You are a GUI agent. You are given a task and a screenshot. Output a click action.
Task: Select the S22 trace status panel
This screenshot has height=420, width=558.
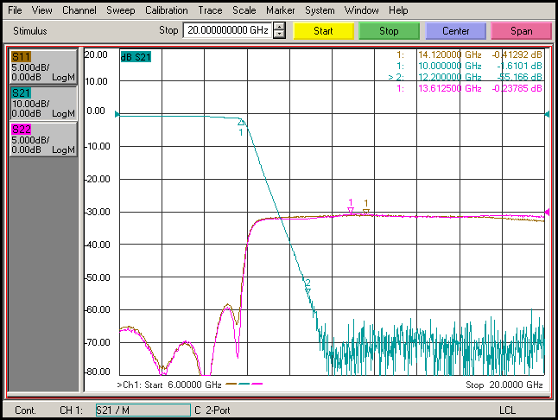pyautogui.click(x=43, y=139)
